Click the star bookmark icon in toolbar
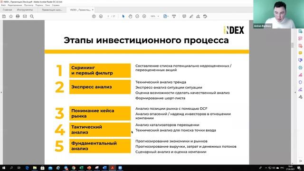This screenshot has height=171, width=304. 11,17
